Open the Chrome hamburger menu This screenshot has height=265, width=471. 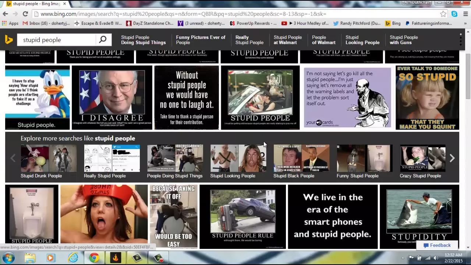point(465,14)
